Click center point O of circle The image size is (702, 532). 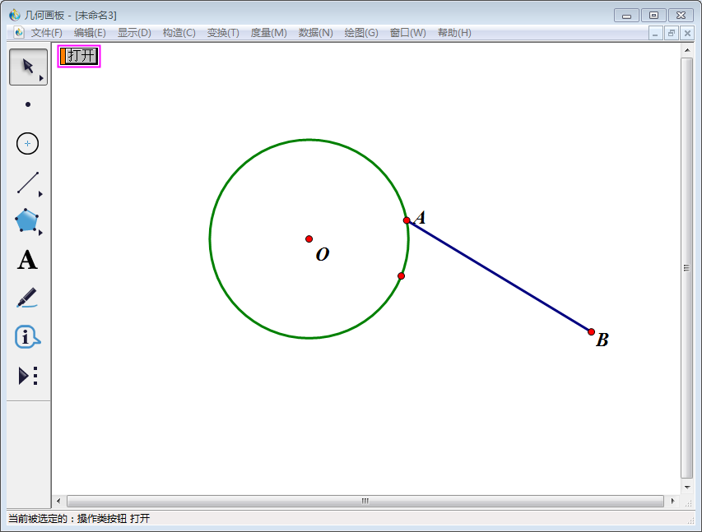(309, 239)
